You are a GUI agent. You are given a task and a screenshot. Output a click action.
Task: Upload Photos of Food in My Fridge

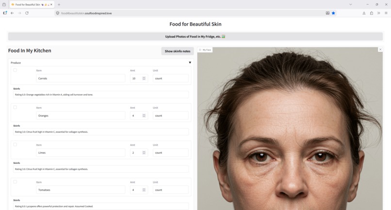coord(195,36)
